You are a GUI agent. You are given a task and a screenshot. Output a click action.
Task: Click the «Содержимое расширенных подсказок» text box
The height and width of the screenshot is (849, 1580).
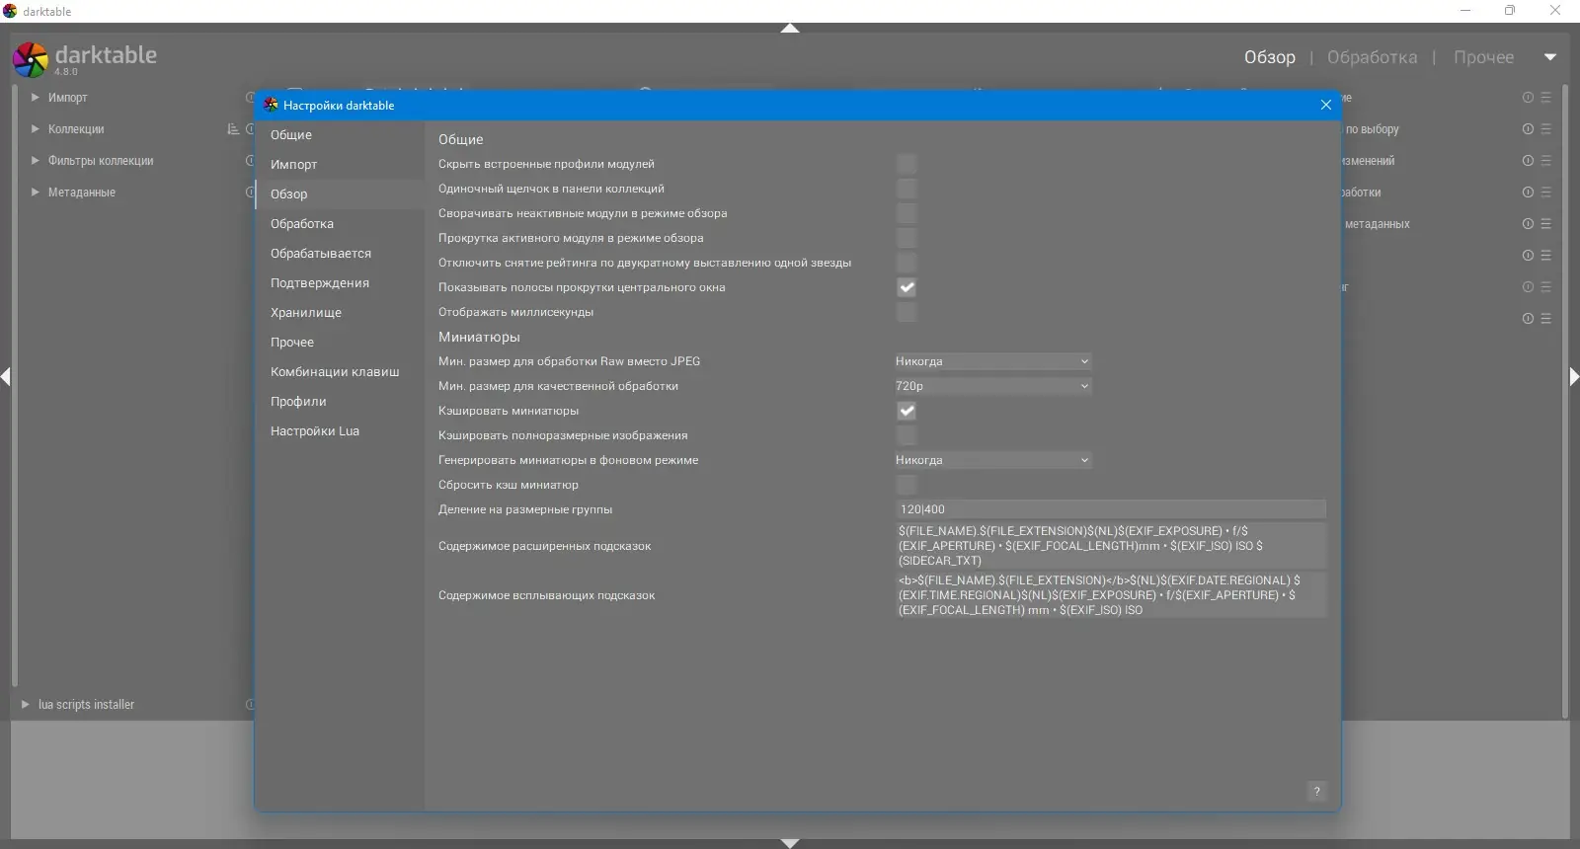coord(1111,546)
